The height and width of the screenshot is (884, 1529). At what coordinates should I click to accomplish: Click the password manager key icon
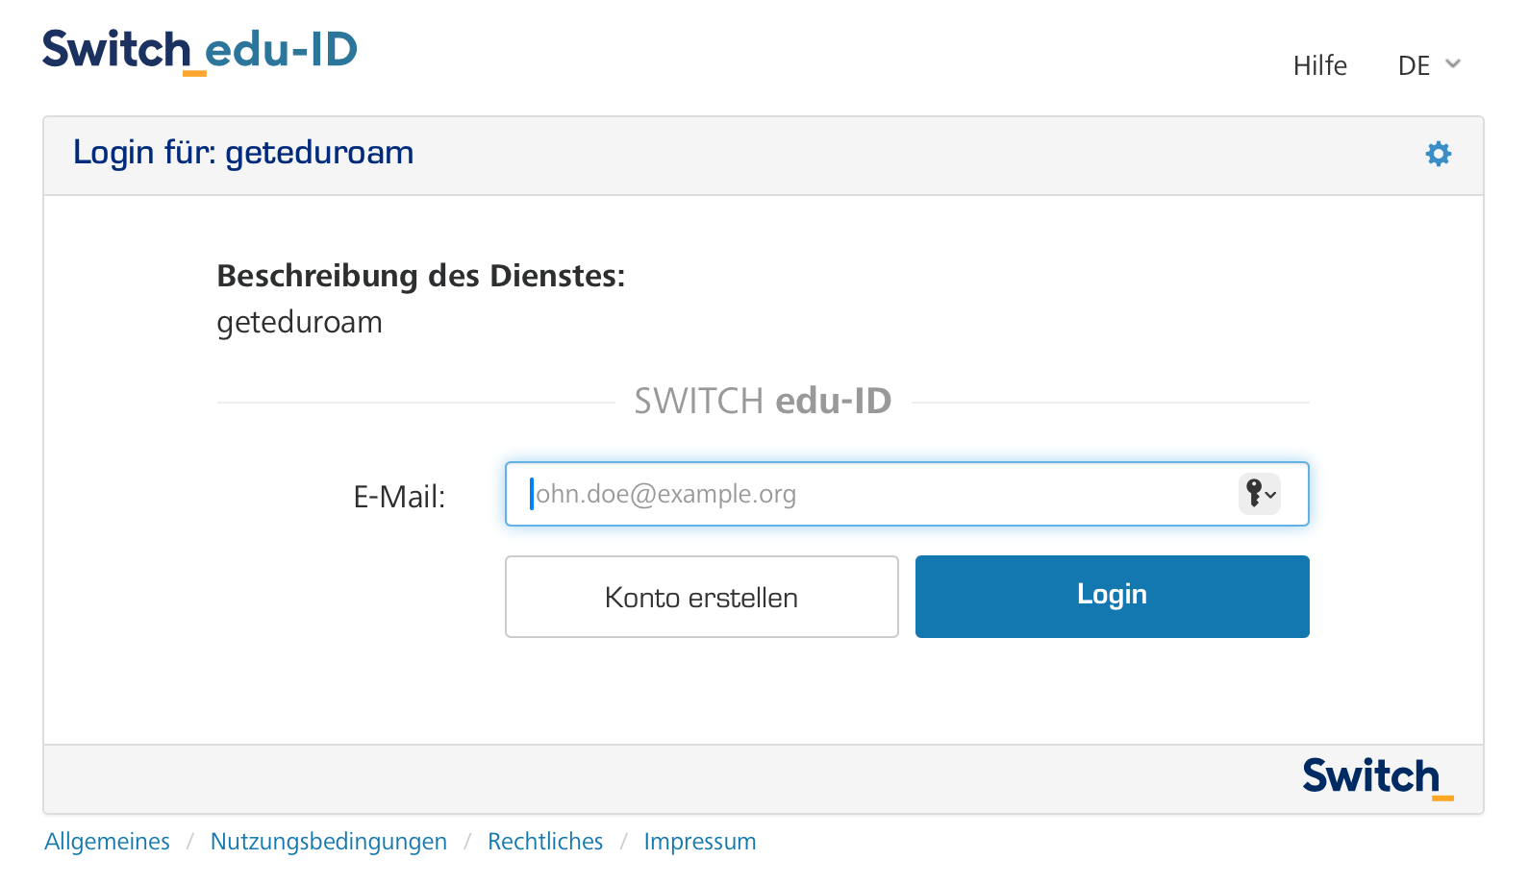pos(1253,494)
